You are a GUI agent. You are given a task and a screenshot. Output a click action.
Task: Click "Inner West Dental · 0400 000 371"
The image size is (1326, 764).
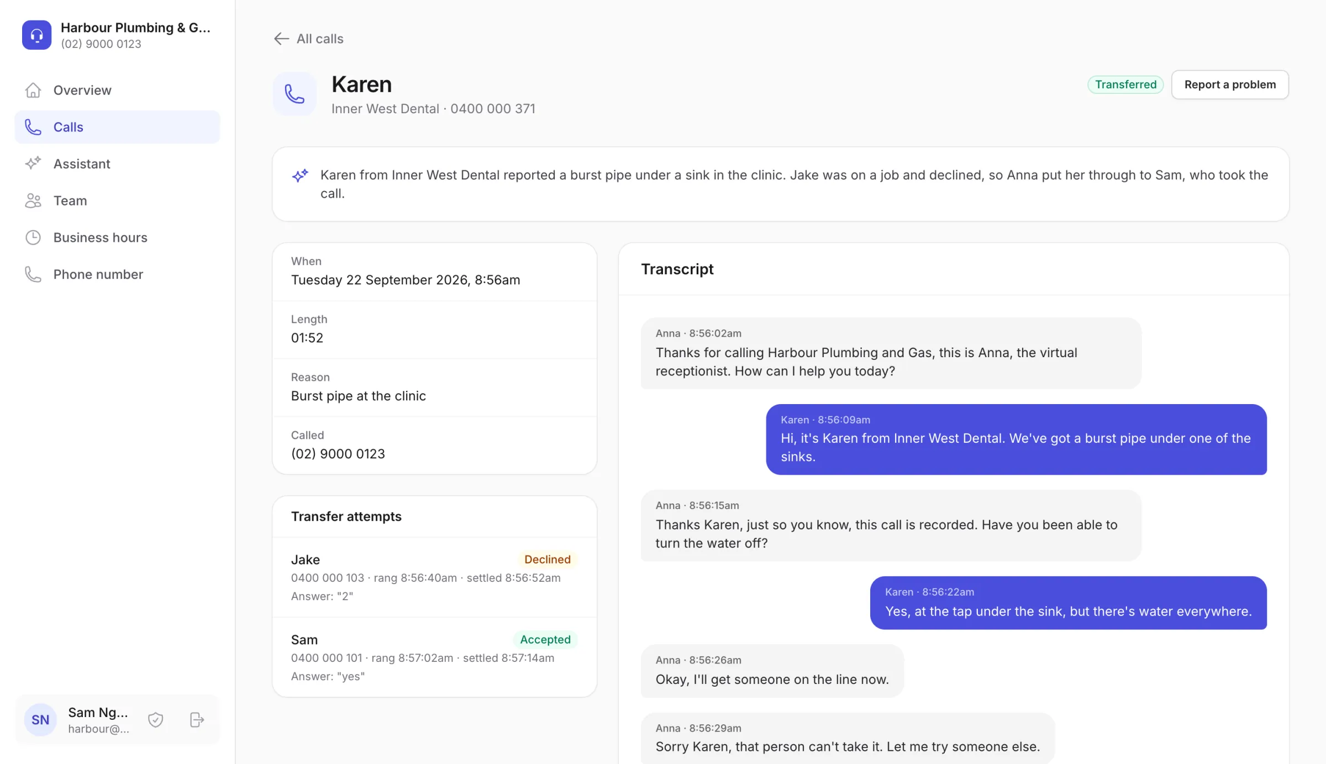point(433,109)
